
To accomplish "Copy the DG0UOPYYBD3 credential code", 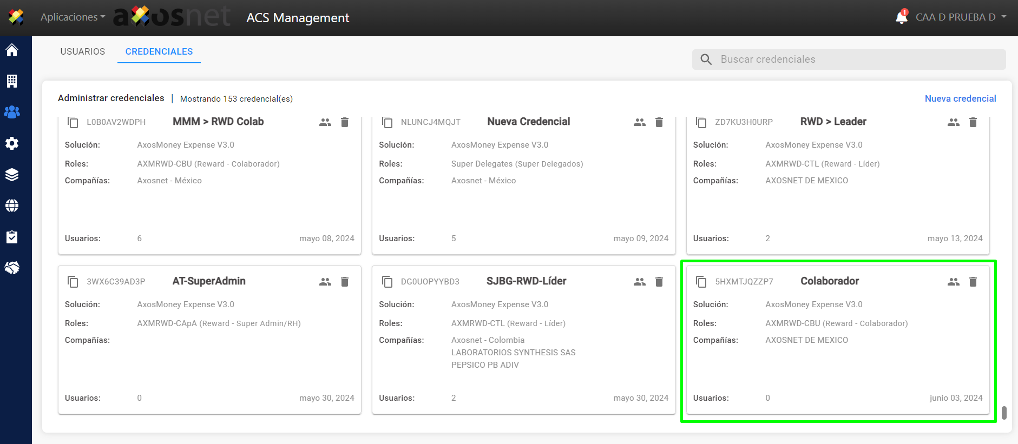I will pyautogui.click(x=387, y=282).
